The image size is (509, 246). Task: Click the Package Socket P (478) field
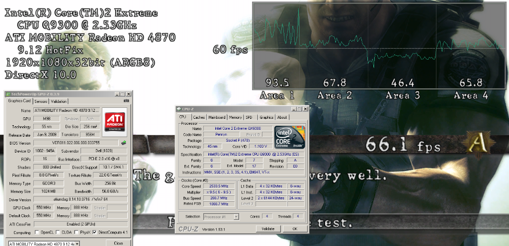coord(239,140)
